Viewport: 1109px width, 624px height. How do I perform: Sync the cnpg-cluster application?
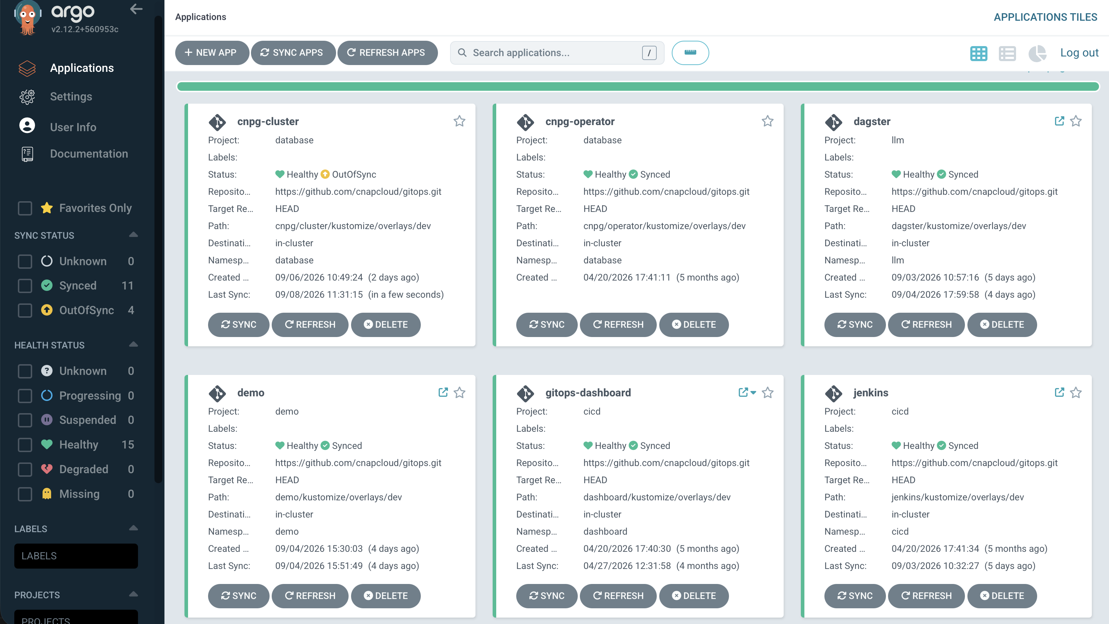coord(238,325)
